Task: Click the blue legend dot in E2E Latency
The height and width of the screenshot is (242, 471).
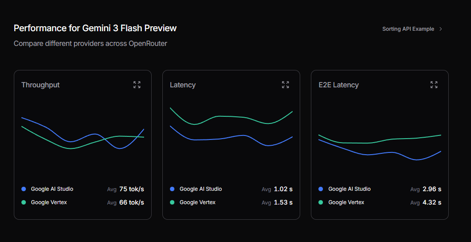Action: (x=321, y=189)
